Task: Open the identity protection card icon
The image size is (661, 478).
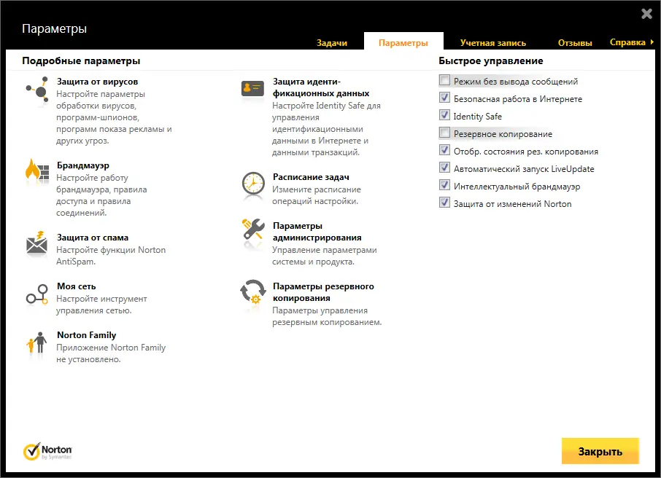Action: point(252,88)
